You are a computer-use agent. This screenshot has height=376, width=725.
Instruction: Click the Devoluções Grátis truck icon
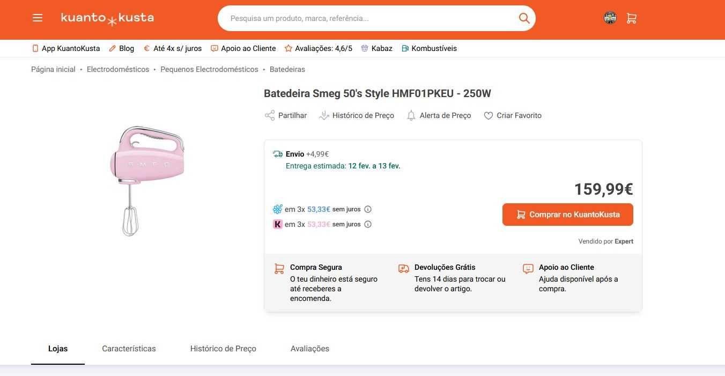403,269
